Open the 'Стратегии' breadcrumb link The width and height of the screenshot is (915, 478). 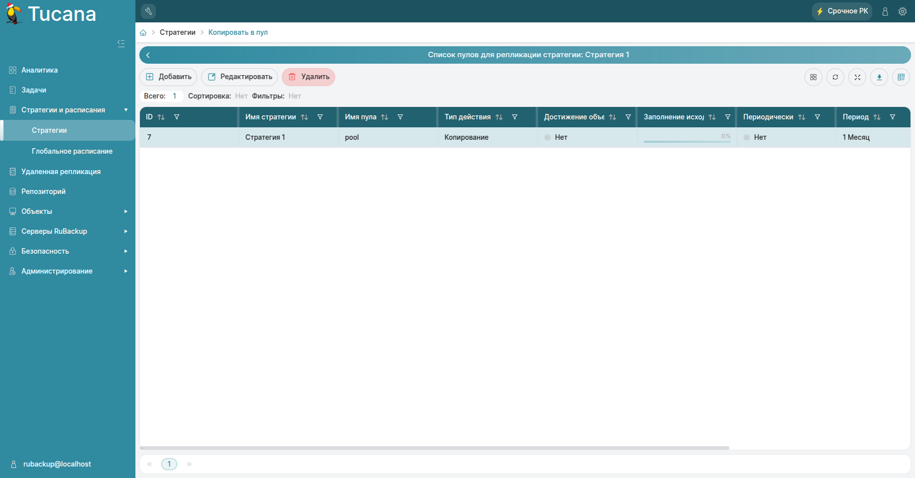177,32
